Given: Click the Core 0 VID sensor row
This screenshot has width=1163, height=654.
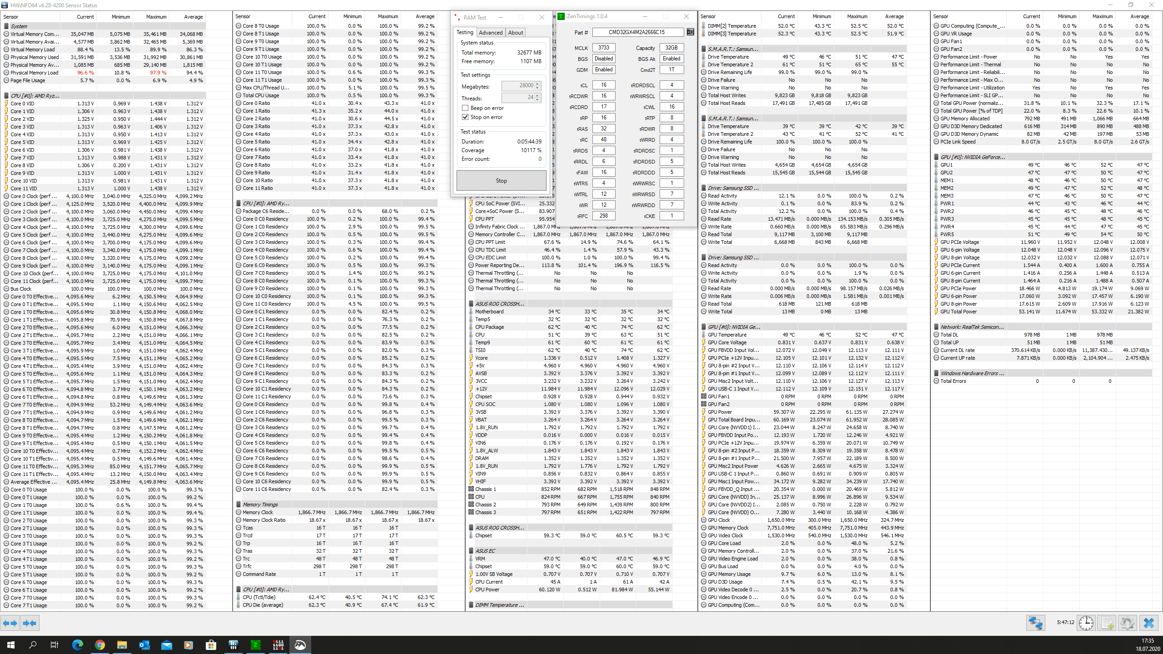Looking at the screenshot, I should coord(104,104).
